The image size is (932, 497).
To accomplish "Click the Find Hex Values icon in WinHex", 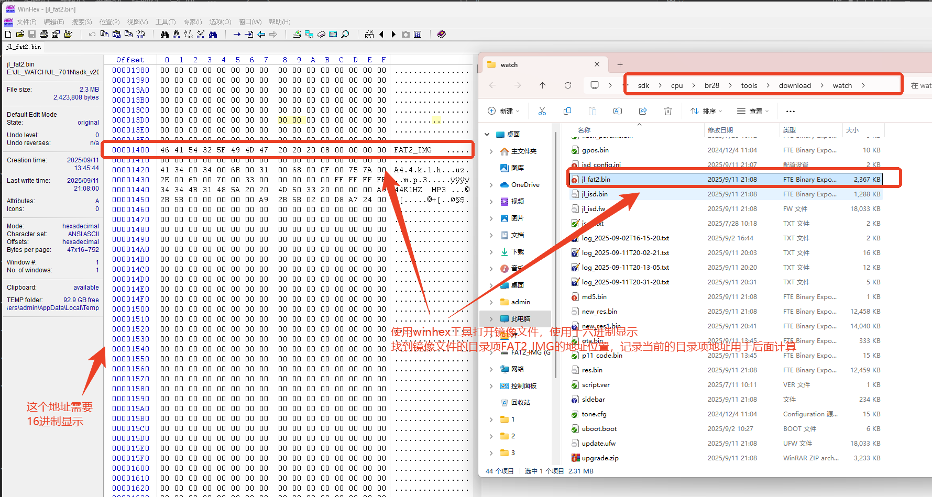I will tap(177, 34).
